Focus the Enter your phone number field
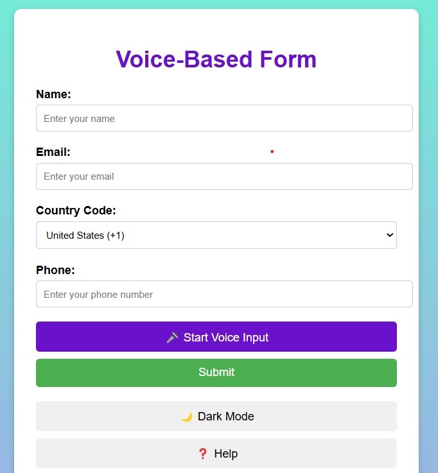Screen dimensions: 438x473 click(x=224, y=294)
